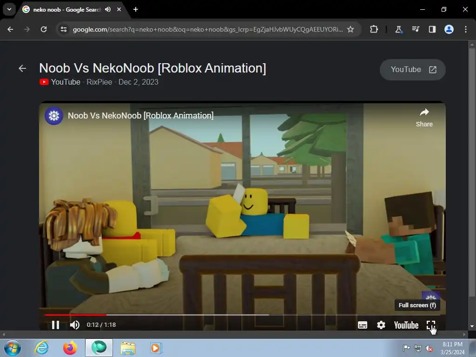Pause the video playback
The height and width of the screenshot is (357, 476).
(x=55, y=325)
